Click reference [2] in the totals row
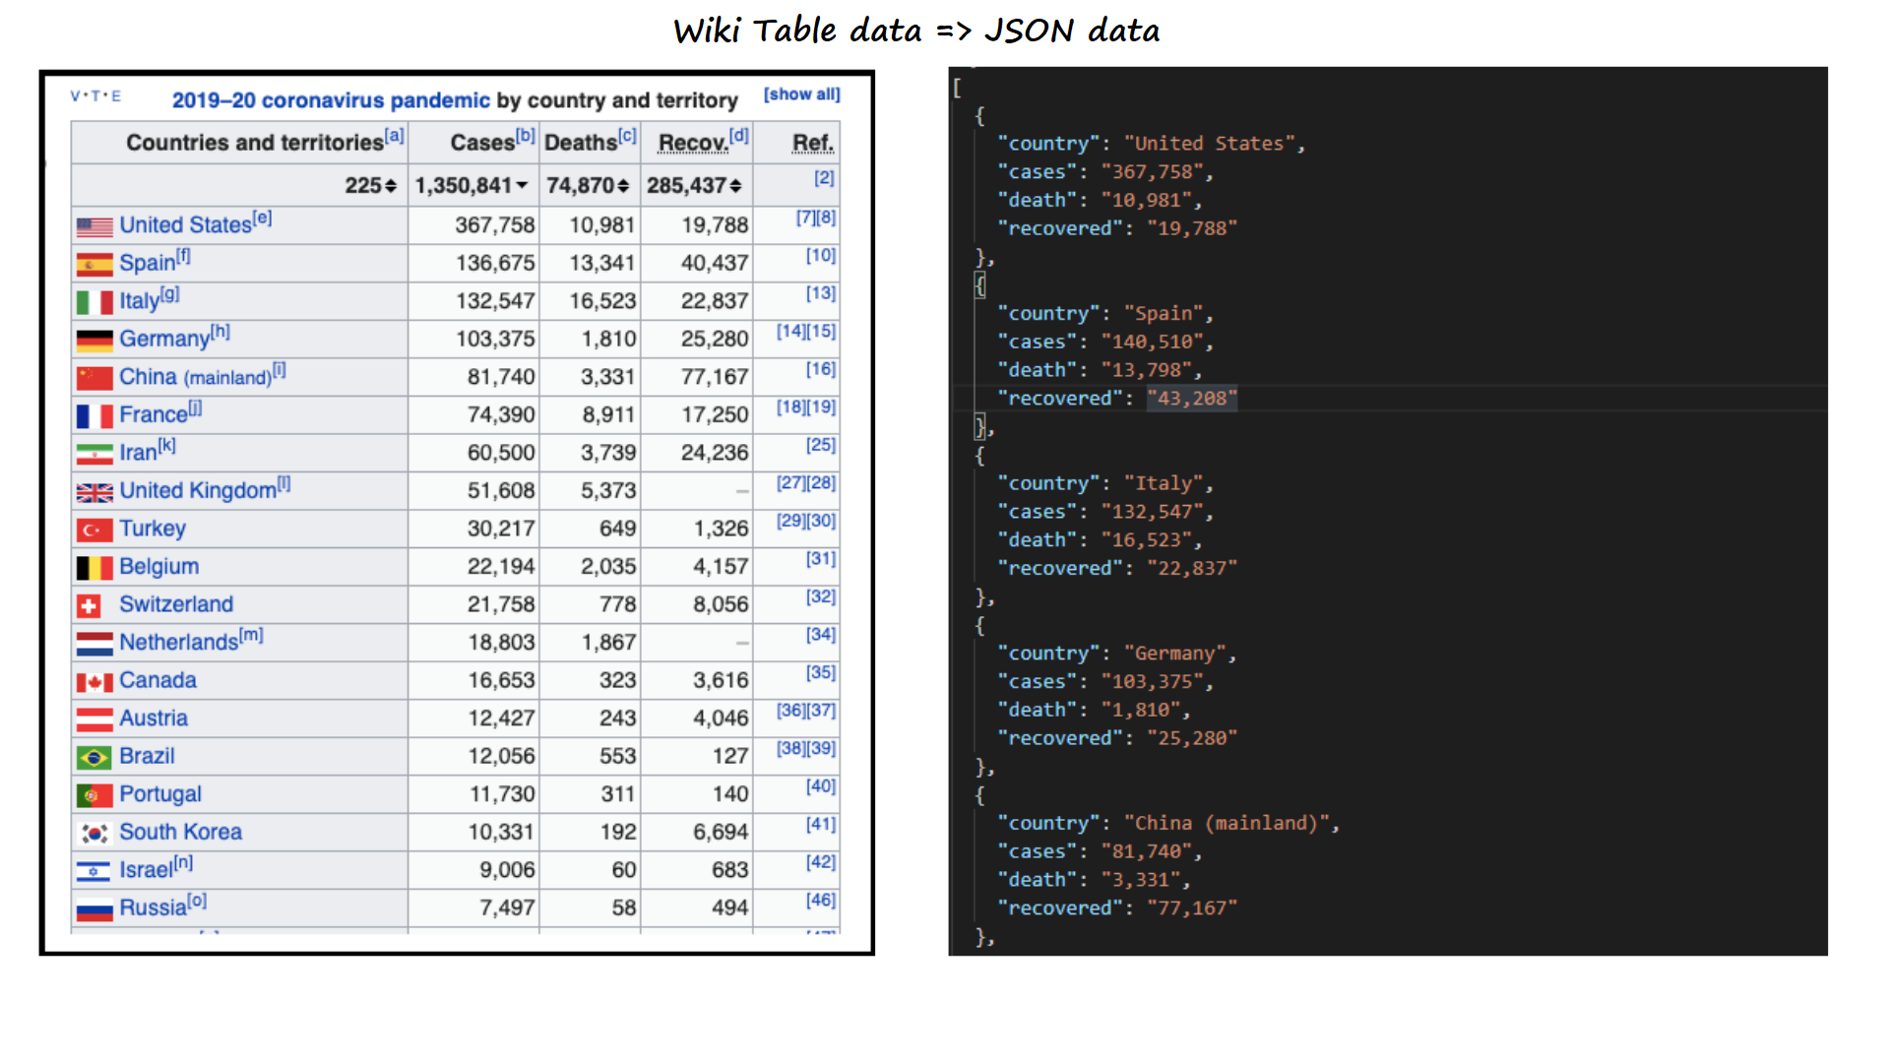The width and height of the screenshot is (1890, 1063). point(824,178)
